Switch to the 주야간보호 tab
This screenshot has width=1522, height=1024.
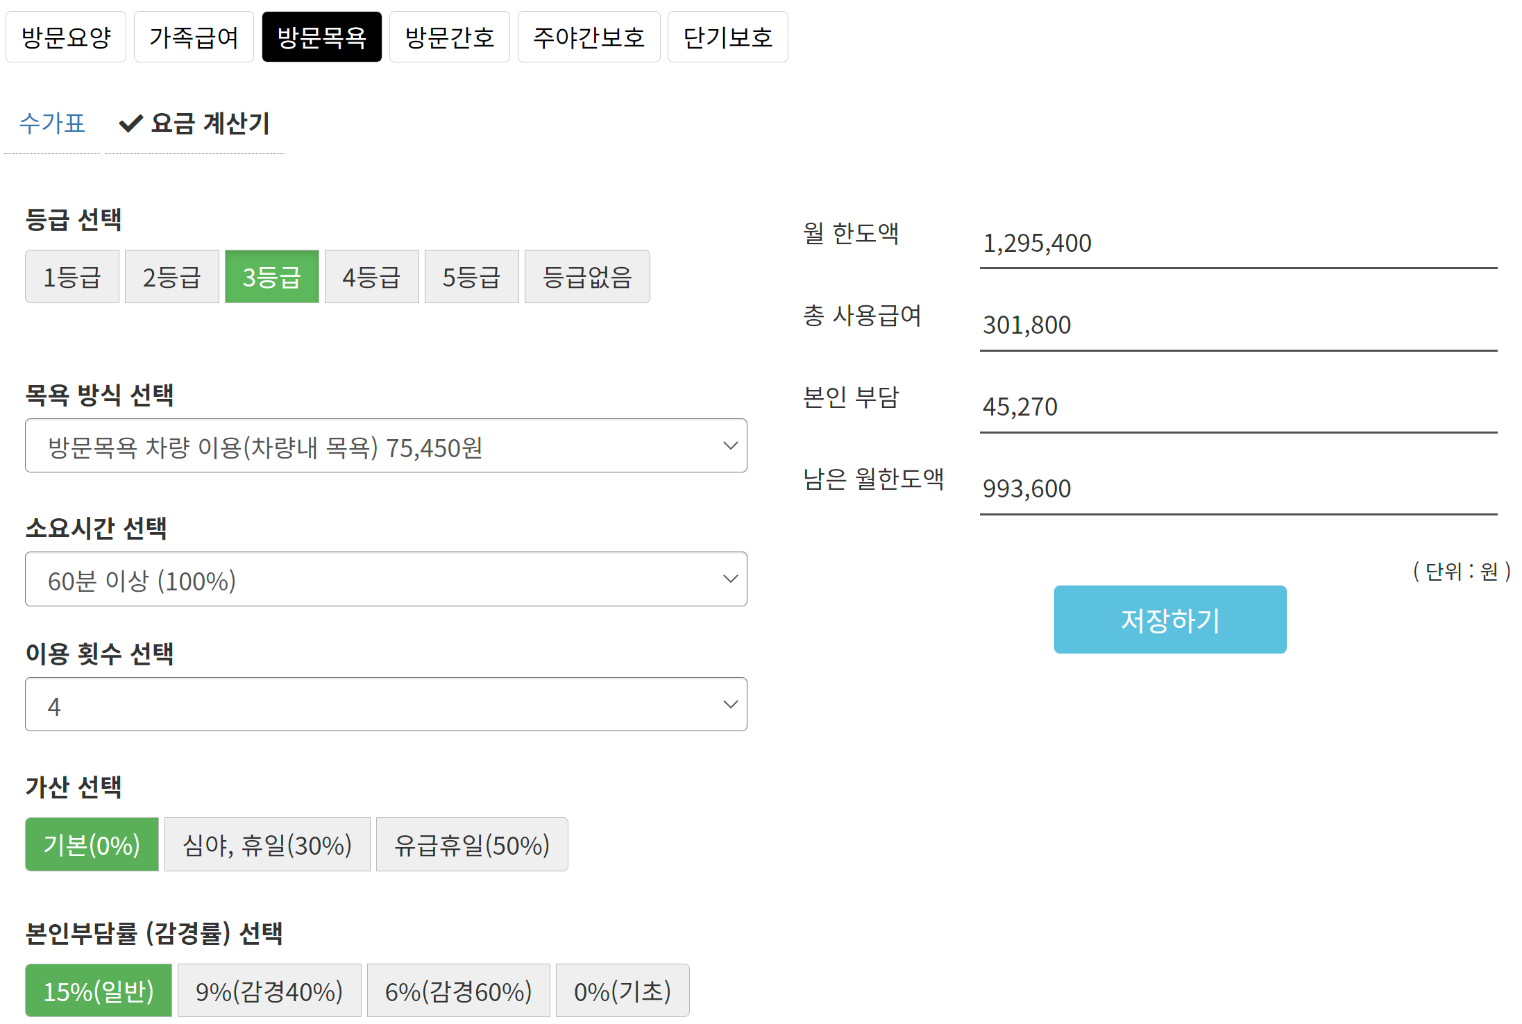tap(589, 37)
